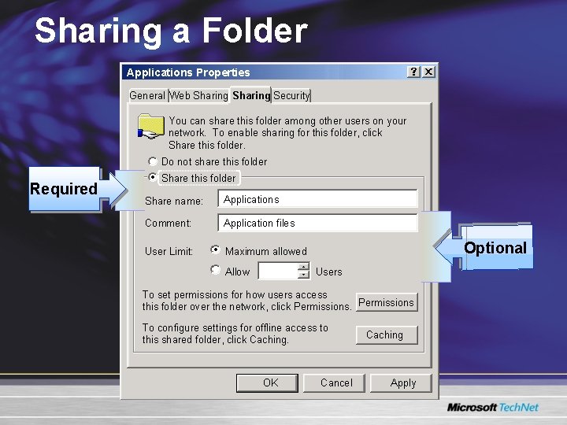Increase the allowed users spinner up arrow
The image size is (567, 425).
303,267
